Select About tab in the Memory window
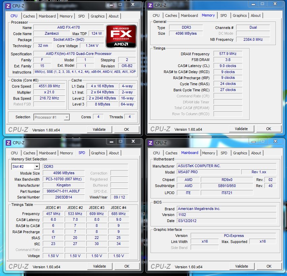The width and height of the screenshot is (287, 276). 256,16
